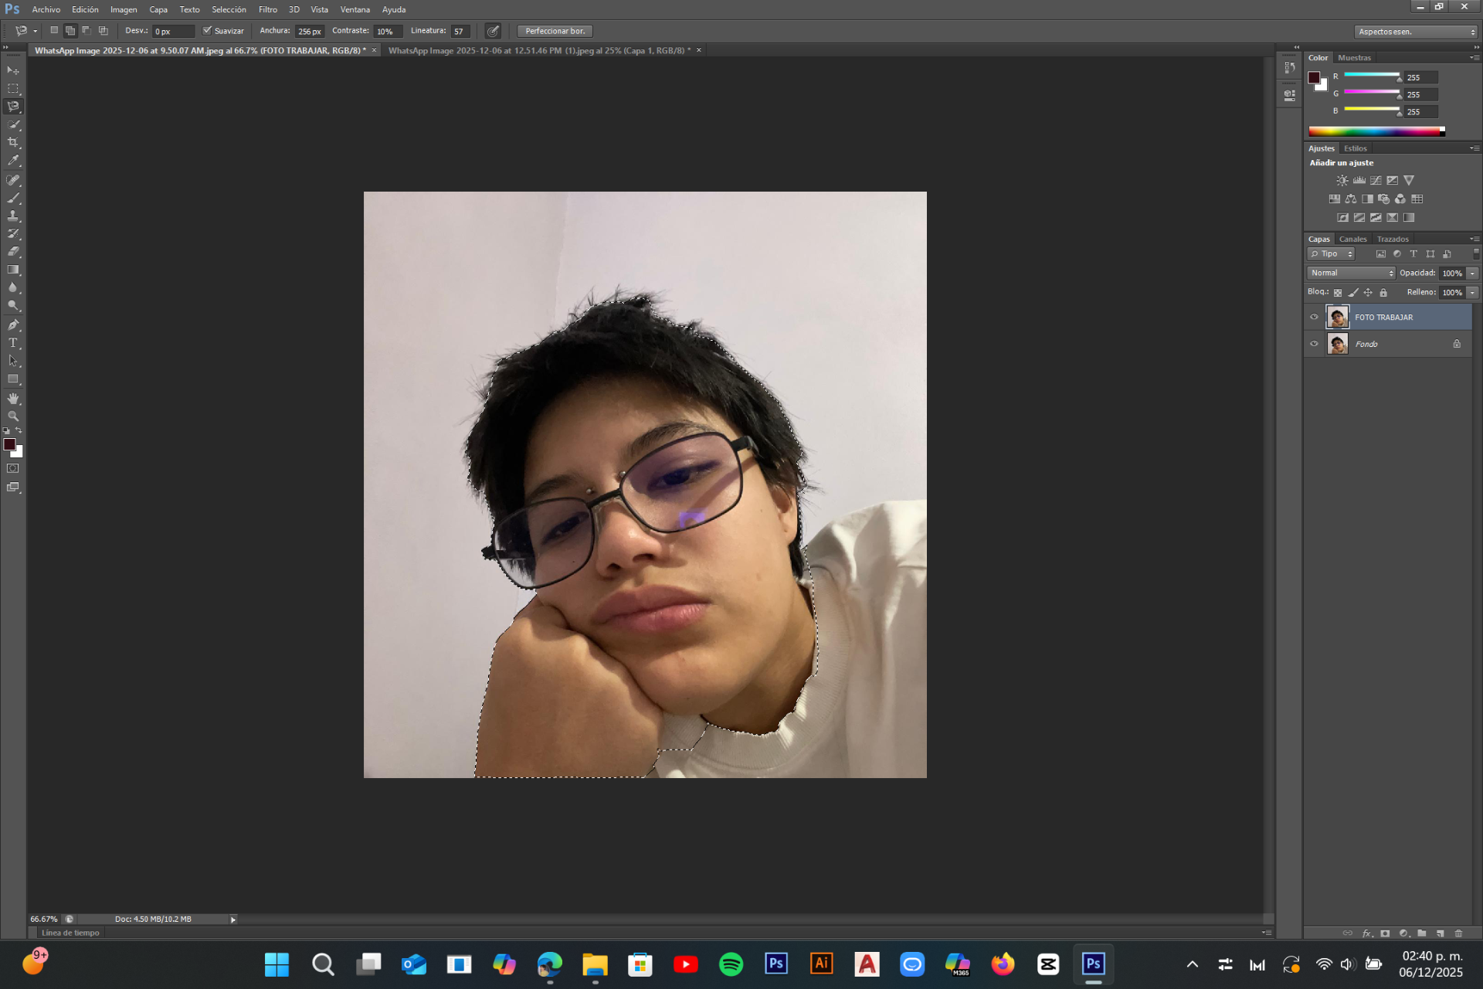Image resolution: width=1483 pixels, height=989 pixels.
Task: Select the Horizontal Type tool
Action: click(x=13, y=343)
